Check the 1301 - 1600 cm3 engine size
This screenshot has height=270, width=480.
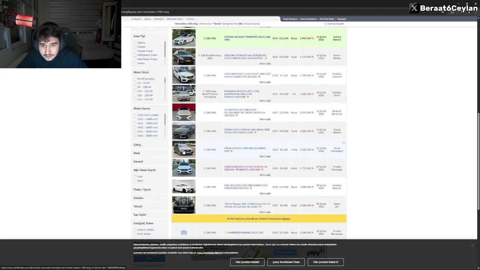(135, 119)
